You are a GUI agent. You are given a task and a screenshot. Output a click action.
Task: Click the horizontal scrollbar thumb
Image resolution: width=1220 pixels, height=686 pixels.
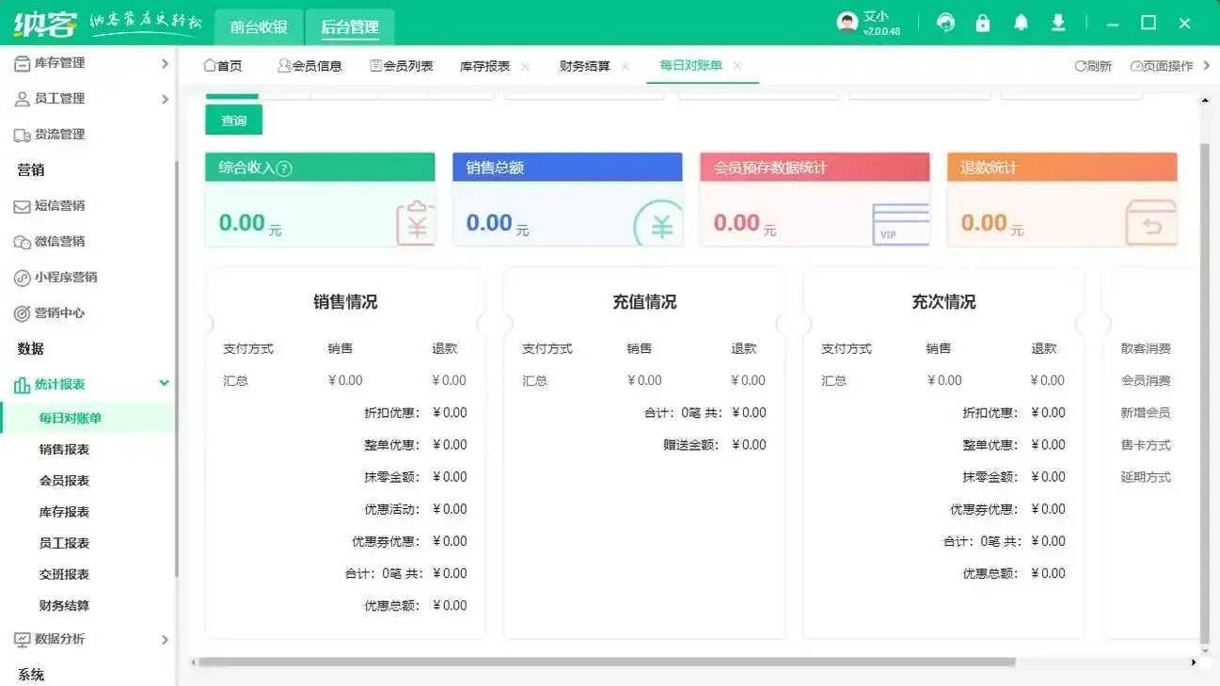607,662
